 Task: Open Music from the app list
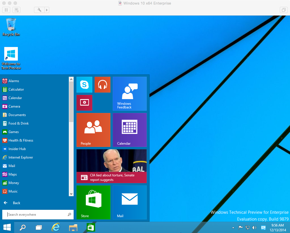click(x=34, y=192)
